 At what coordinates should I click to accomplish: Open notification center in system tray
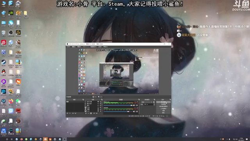coord(247,139)
